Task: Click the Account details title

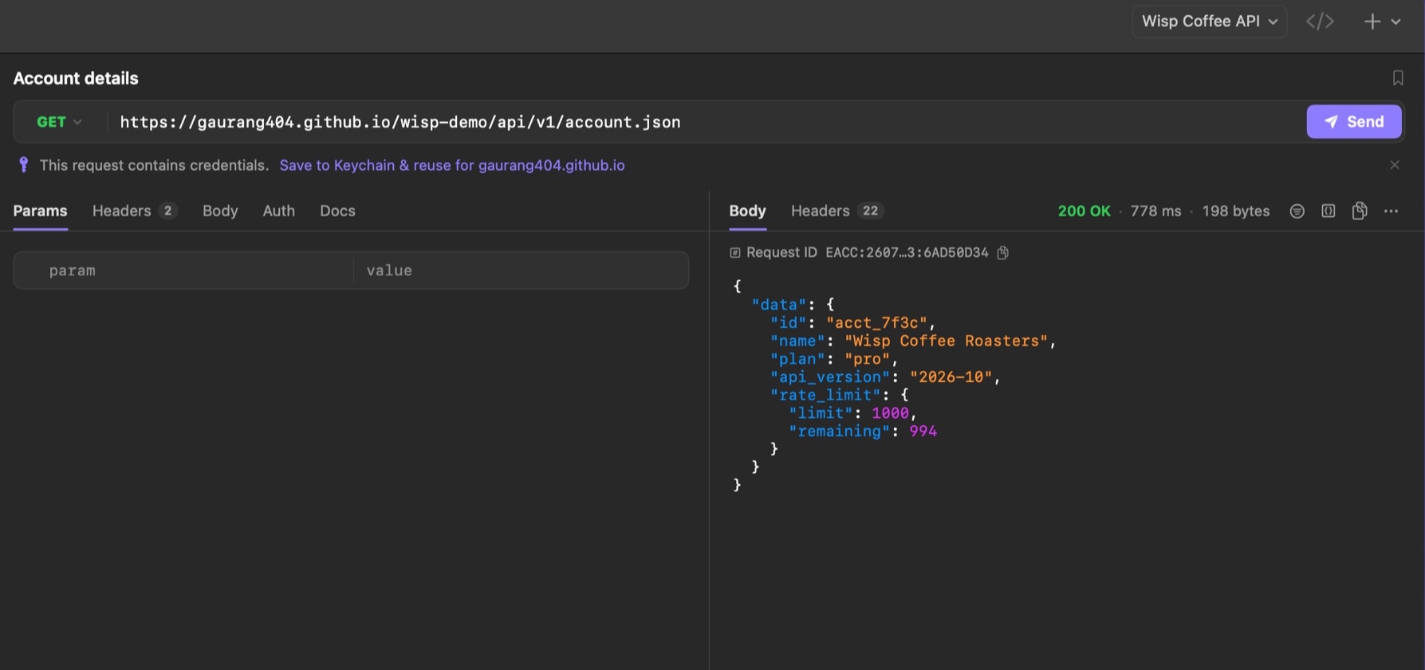Action: pyautogui.click(x=76, y=78)
